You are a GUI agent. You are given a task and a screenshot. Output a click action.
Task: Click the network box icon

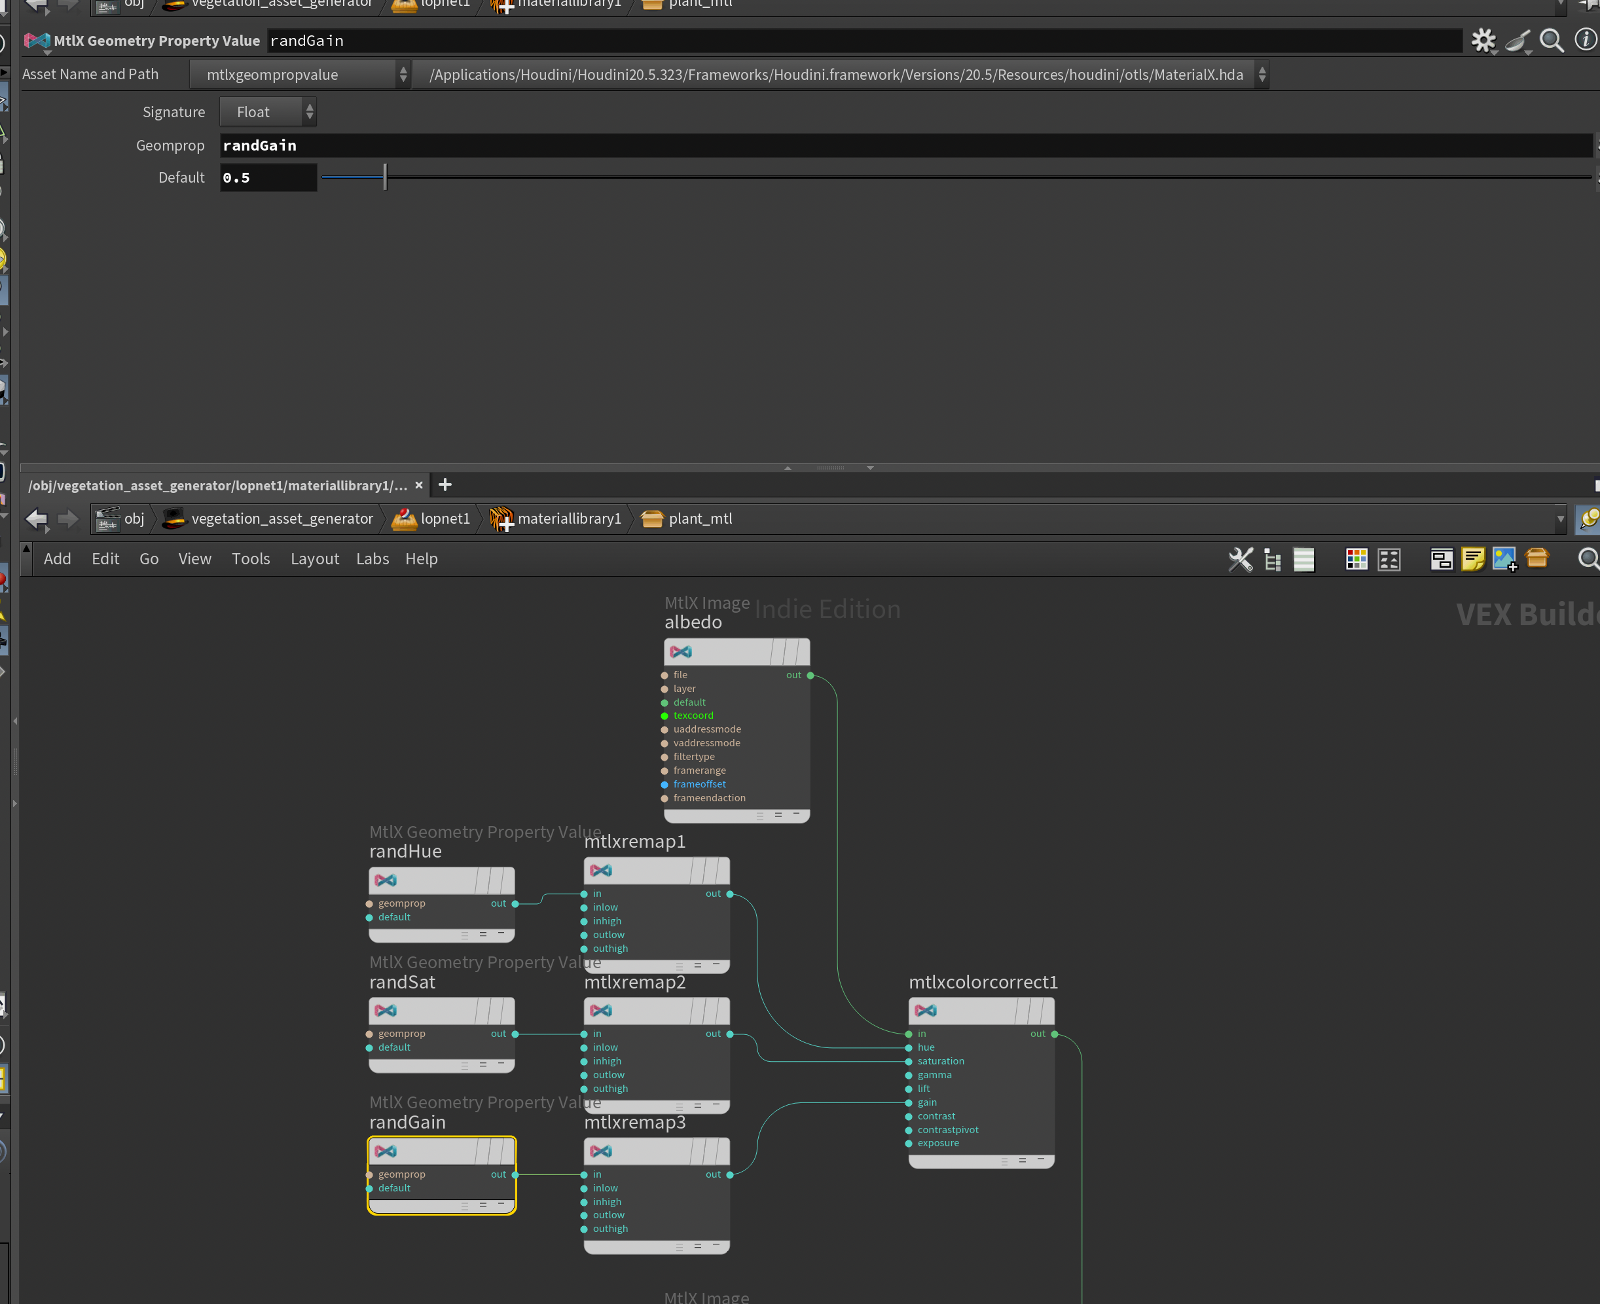point(1441,559)
